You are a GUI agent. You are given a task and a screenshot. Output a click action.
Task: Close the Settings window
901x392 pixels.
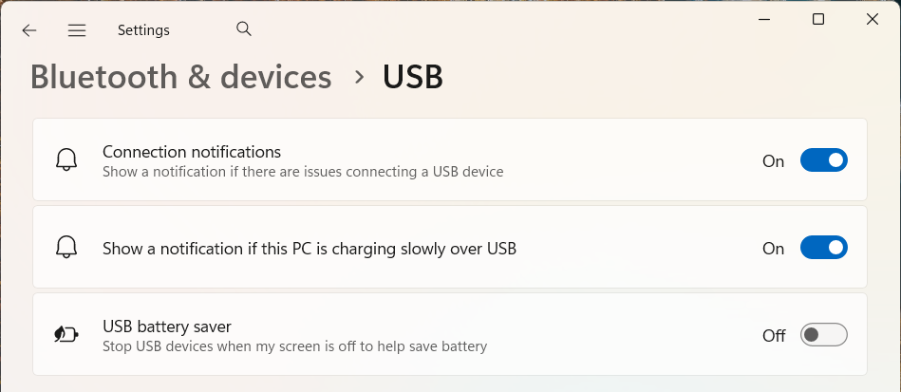[873, 19]
